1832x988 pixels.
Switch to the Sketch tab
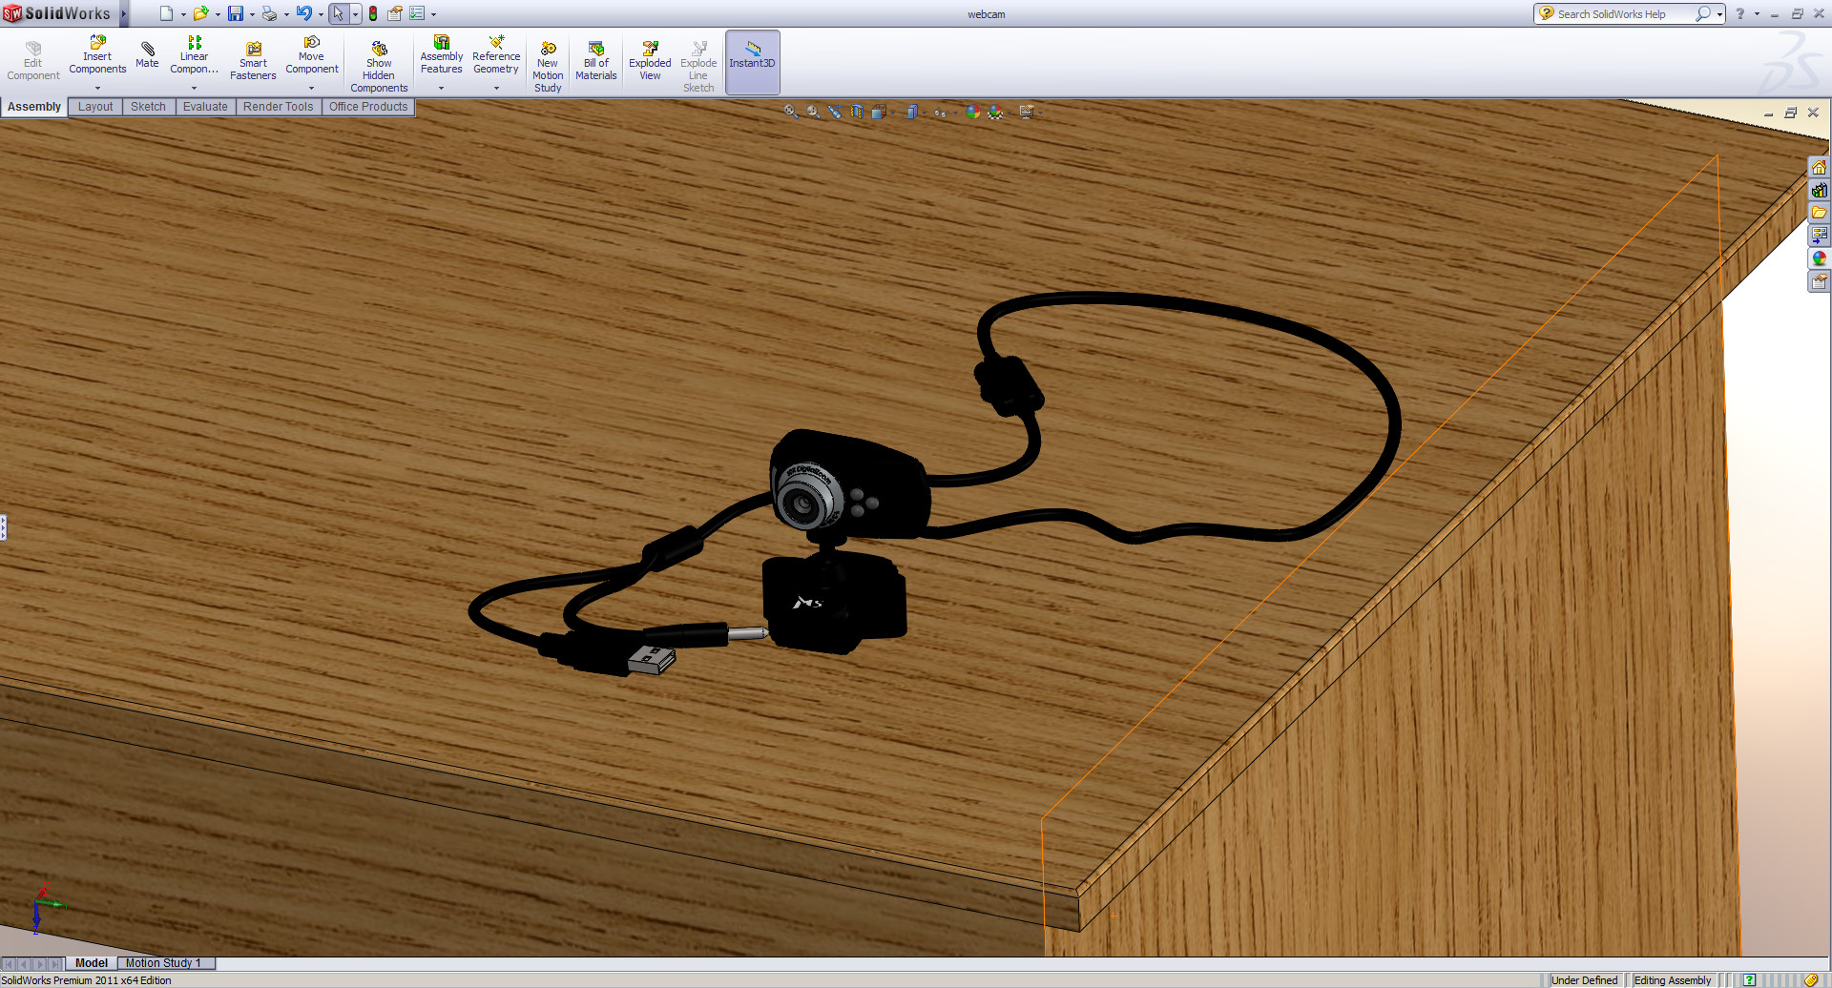coord(148,107)
